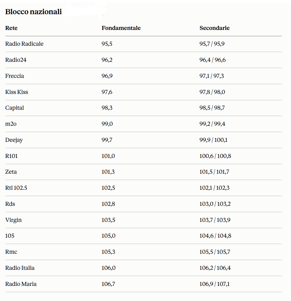The image size is (291, 301).
Task: Select Rds secondary frequencies 103,0 / 103,2
Action: (x=215, y=204)
